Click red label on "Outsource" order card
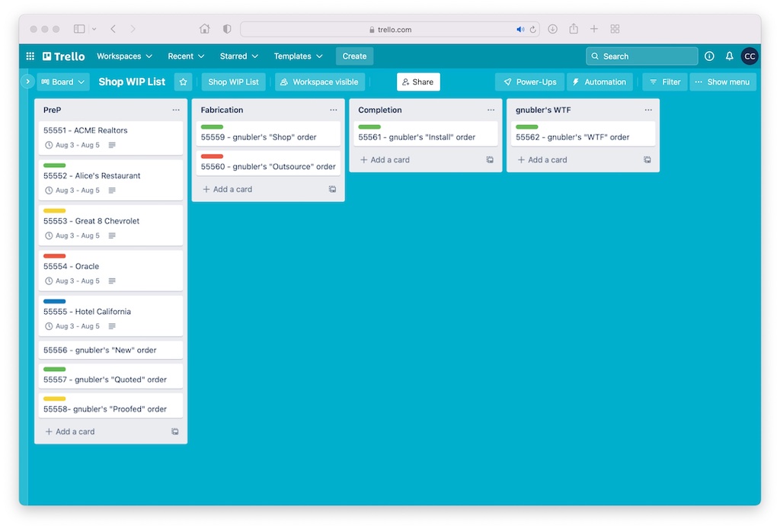This screenshot has height=529, width=780. tap(212, 156)
